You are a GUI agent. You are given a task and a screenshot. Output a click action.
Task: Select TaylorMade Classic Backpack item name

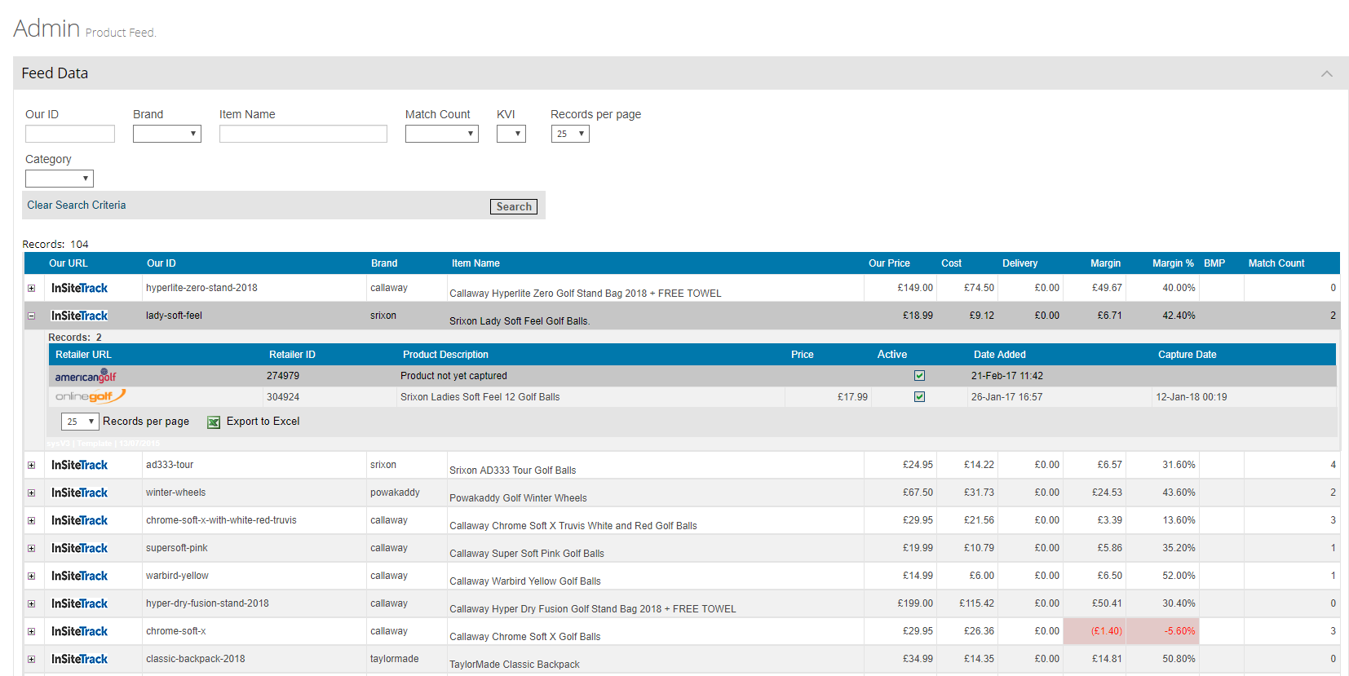point(515,665)
